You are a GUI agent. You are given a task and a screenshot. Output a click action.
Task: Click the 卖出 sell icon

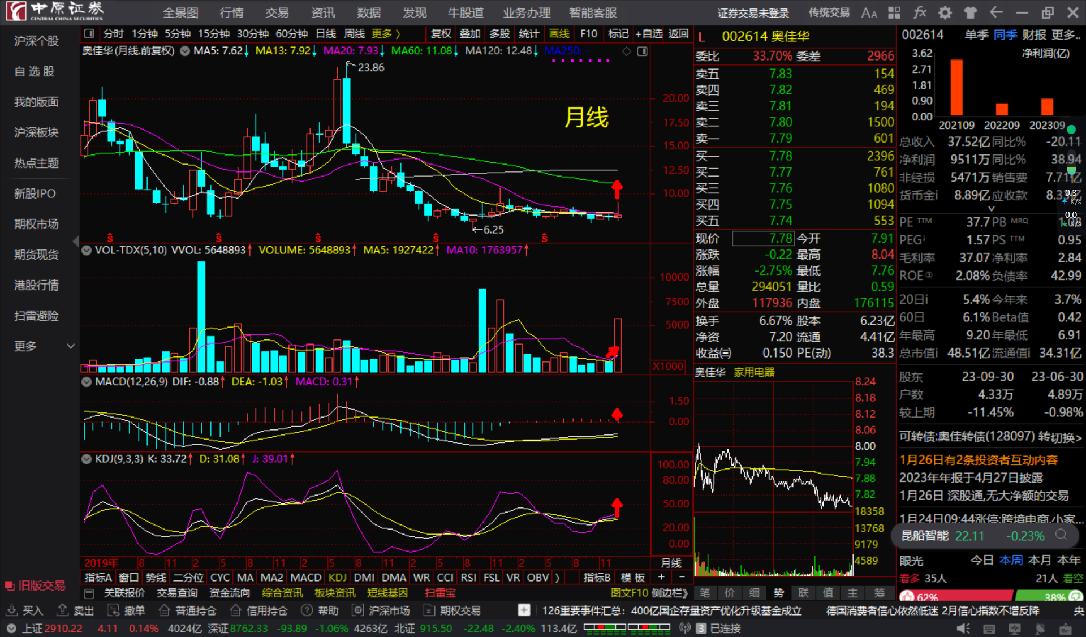[x=63, y=610]
